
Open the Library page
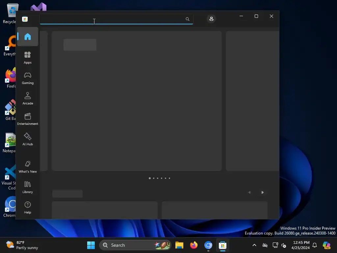pyautogui.click(x=28, y=187)
